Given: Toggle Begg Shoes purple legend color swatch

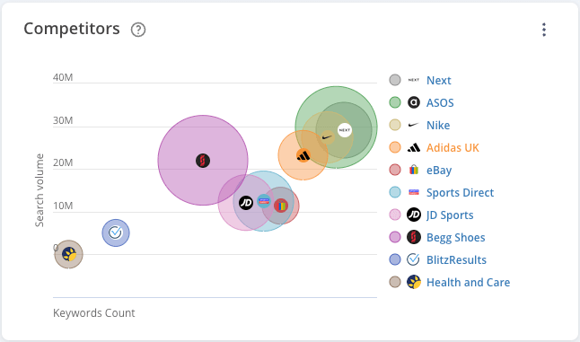Looking at the screenshot, I should click(395, 237).
